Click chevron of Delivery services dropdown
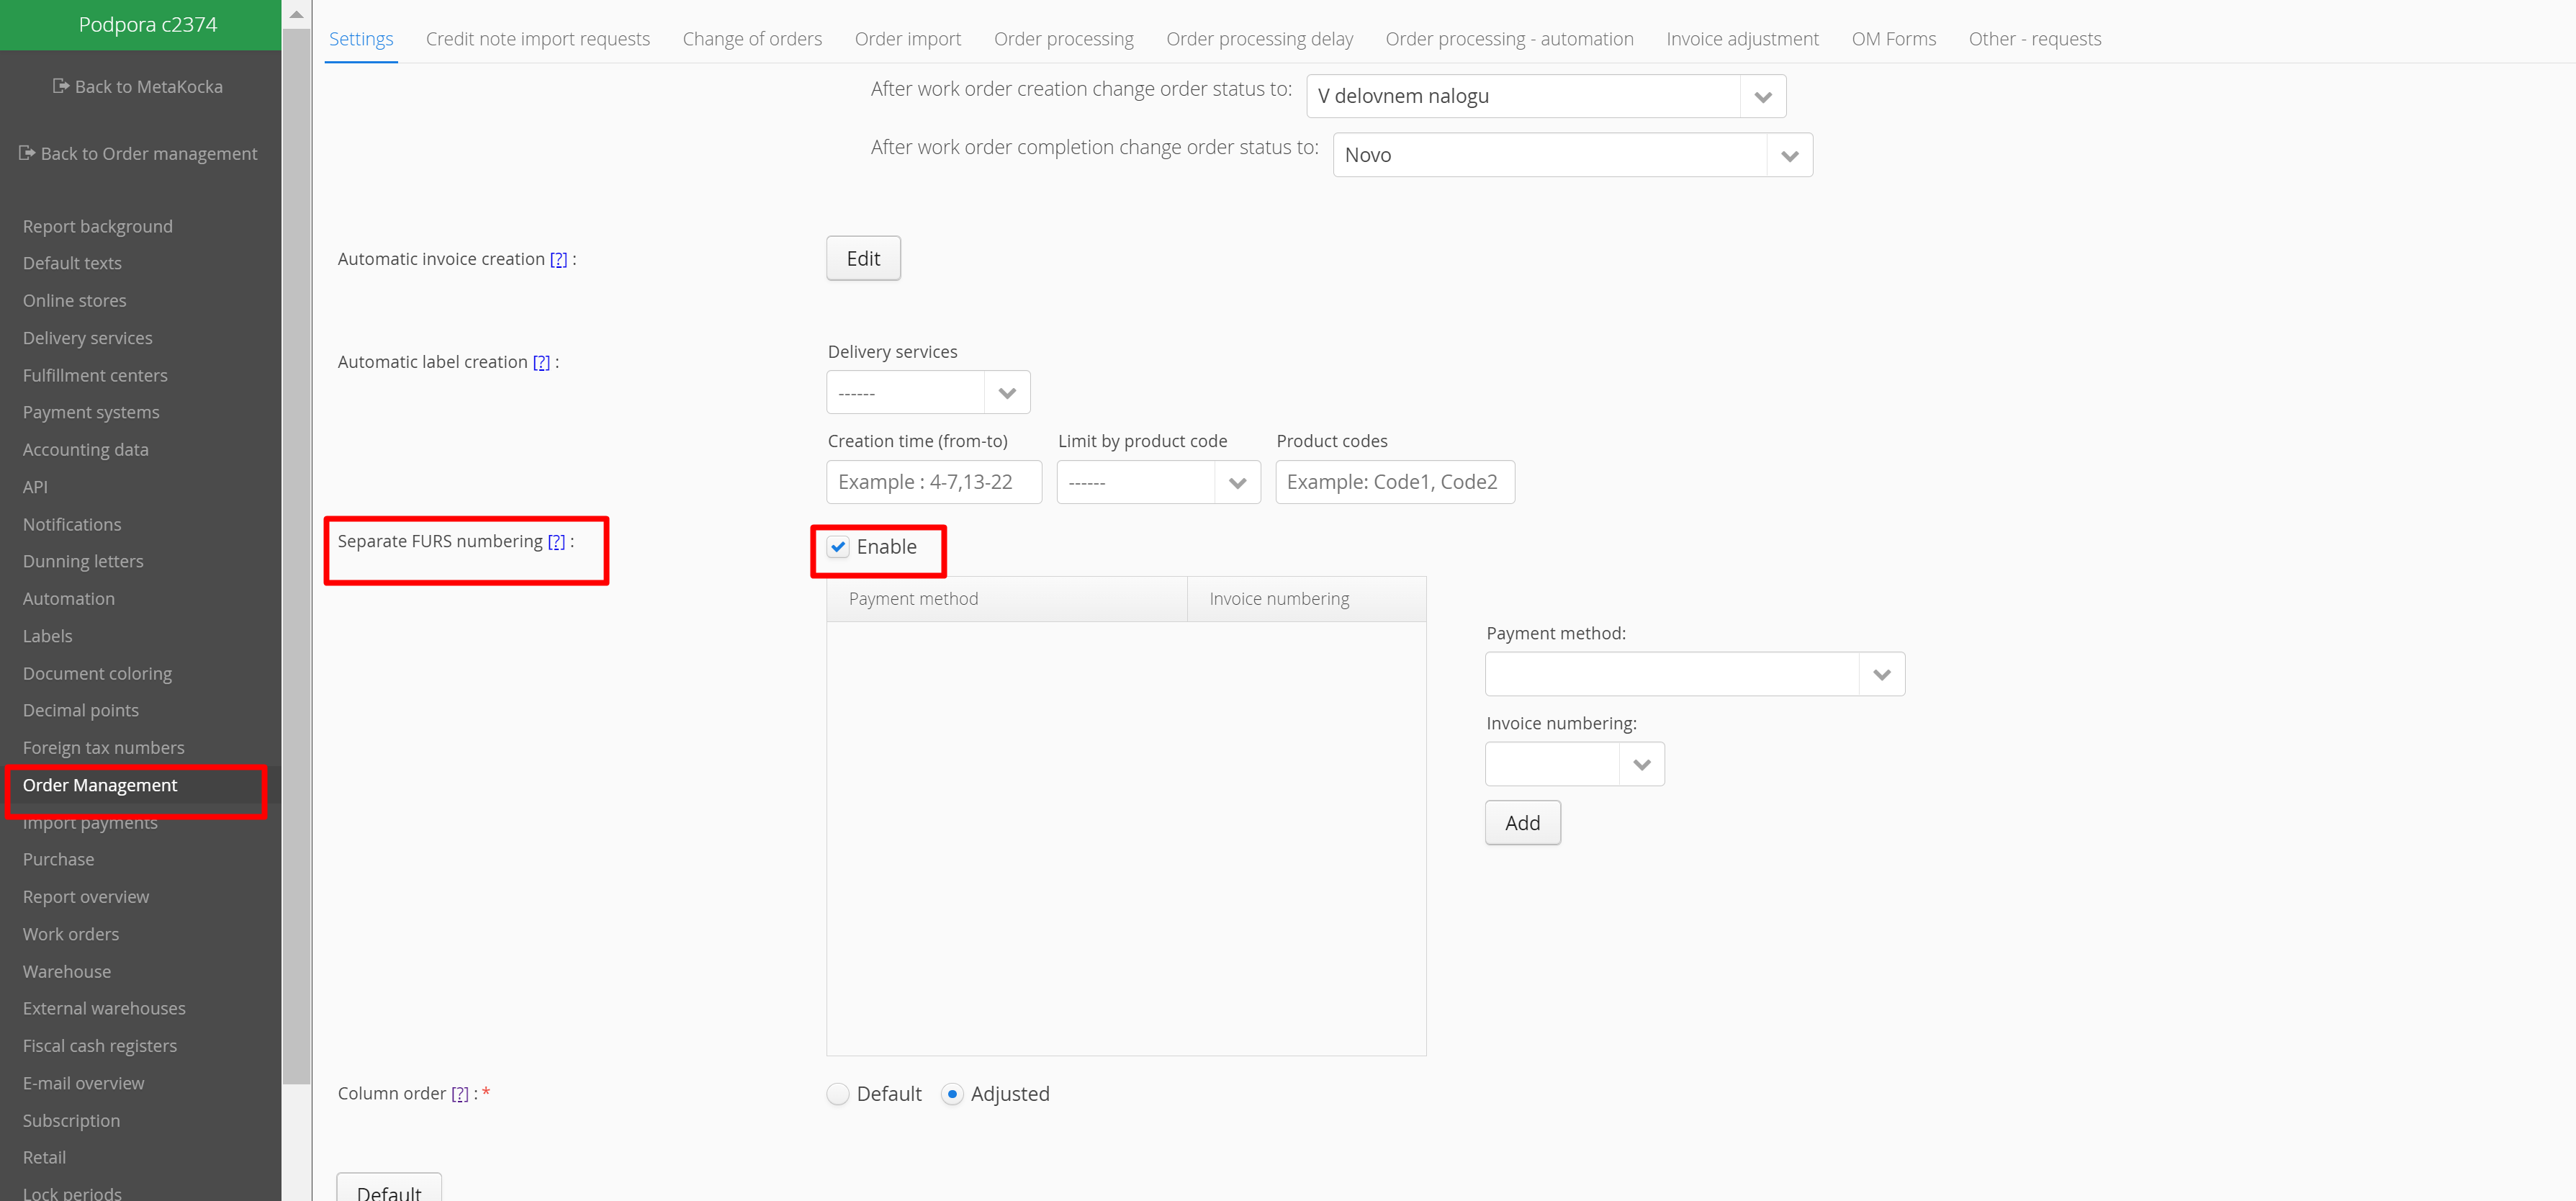This screenshot has height=1201, width=2576. tap(1006, 393)
